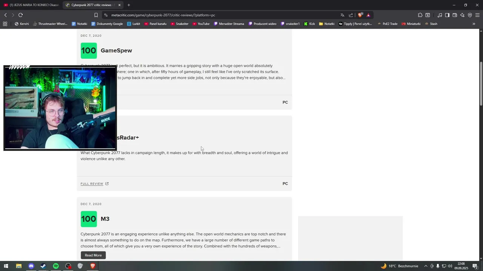483x271 pixels.
Task: Open the weather widget showing 18°C Bezchmurnie
Action: point(399,266)
